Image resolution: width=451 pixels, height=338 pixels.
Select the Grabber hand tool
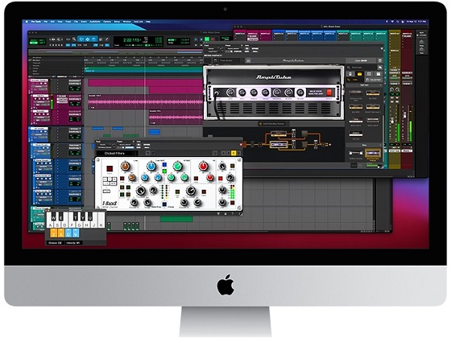coord(93,39)
